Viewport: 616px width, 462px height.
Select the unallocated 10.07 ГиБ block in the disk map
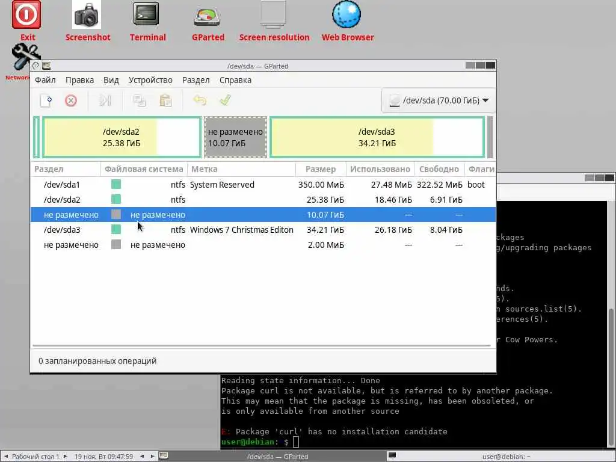(x=235, y=137)
